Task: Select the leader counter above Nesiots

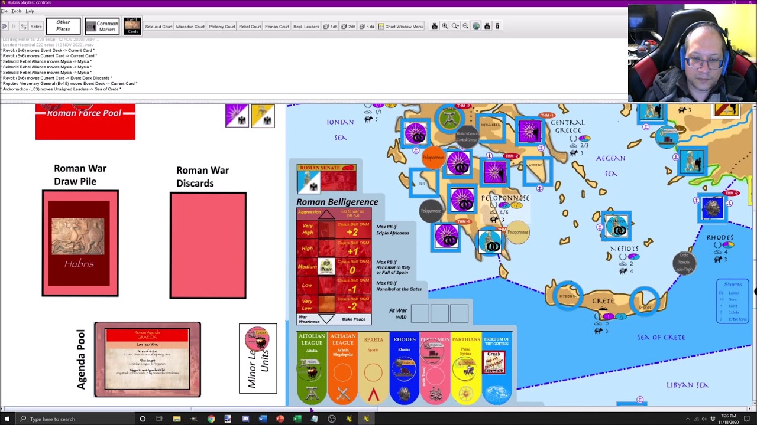Action: pos(616,225)
